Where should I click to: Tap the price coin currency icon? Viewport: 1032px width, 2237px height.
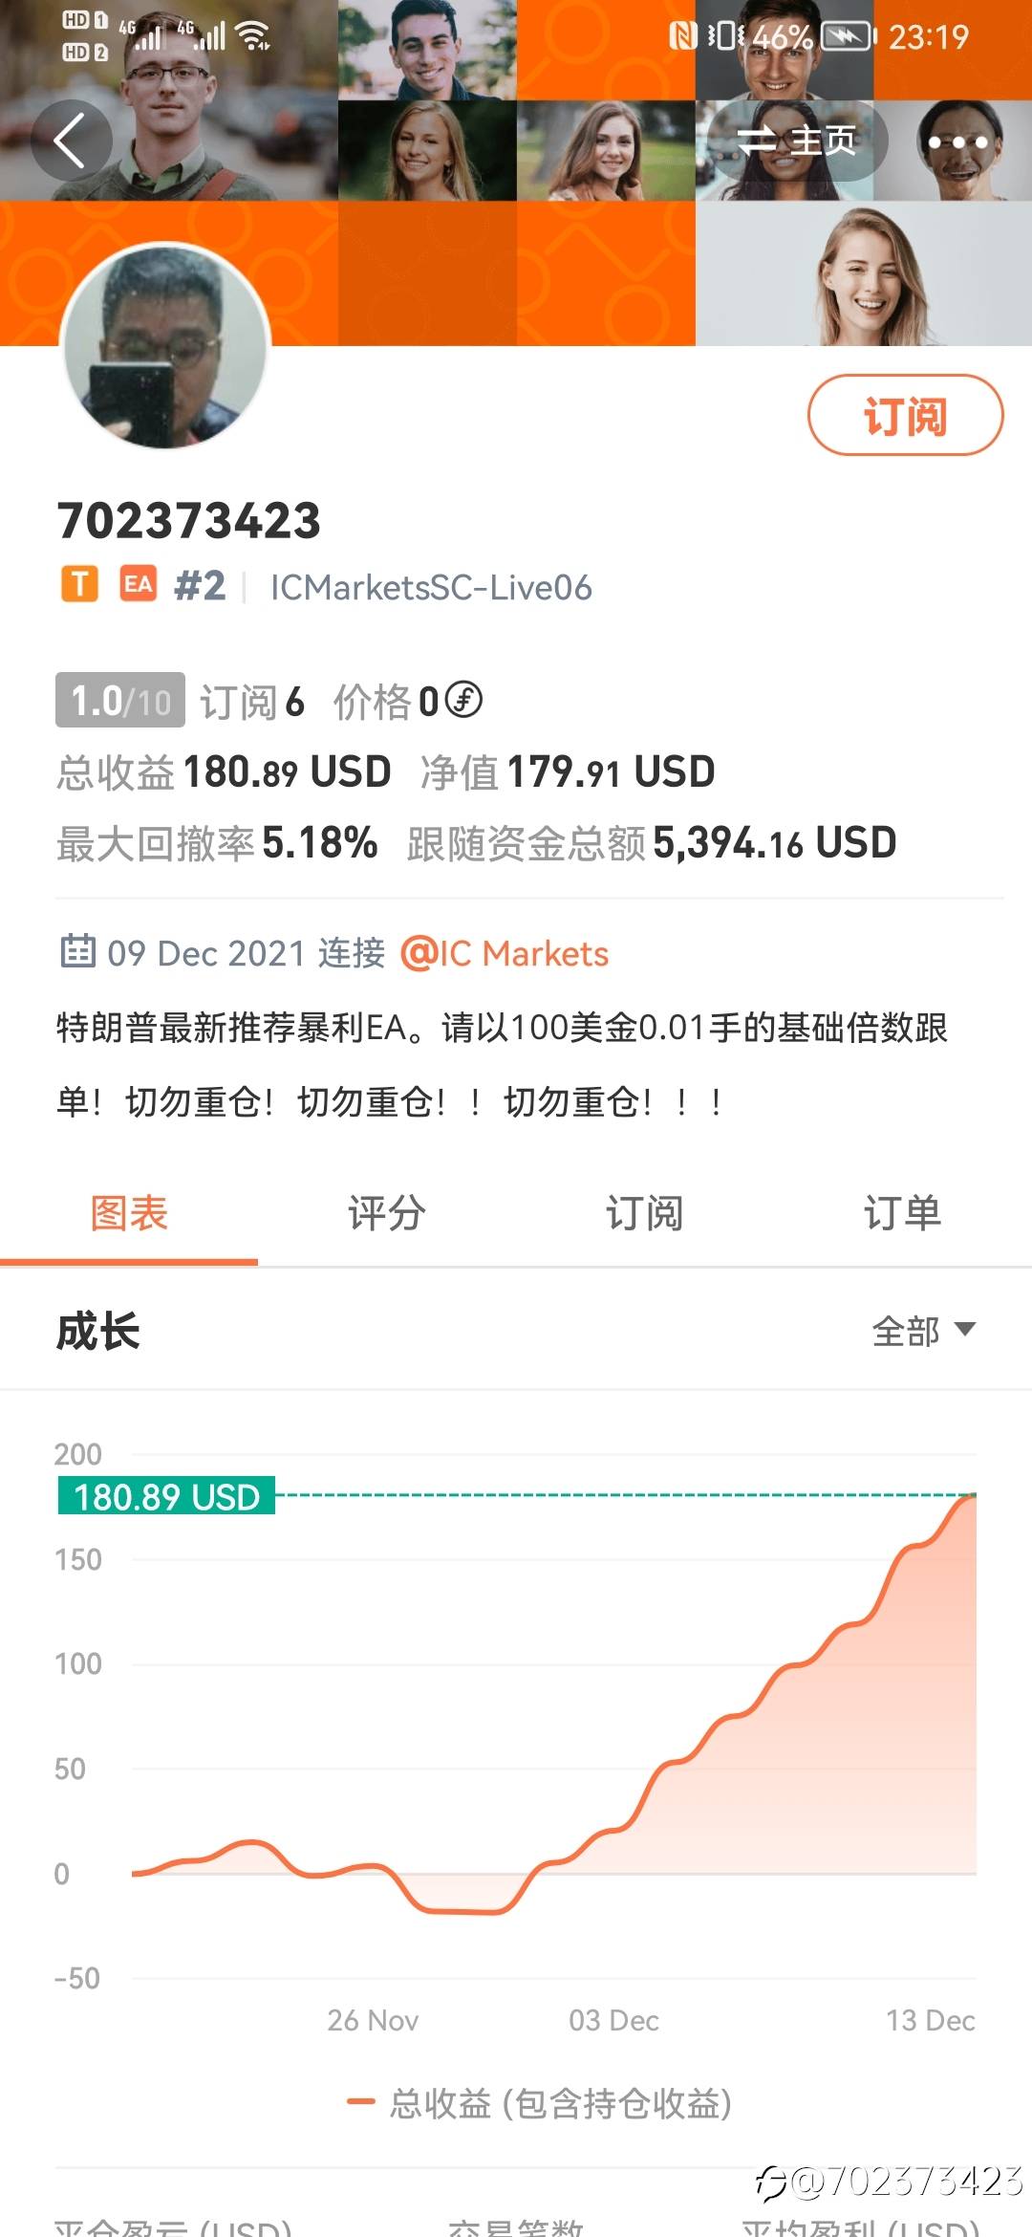pyautogui.click(x=464, y=700)
